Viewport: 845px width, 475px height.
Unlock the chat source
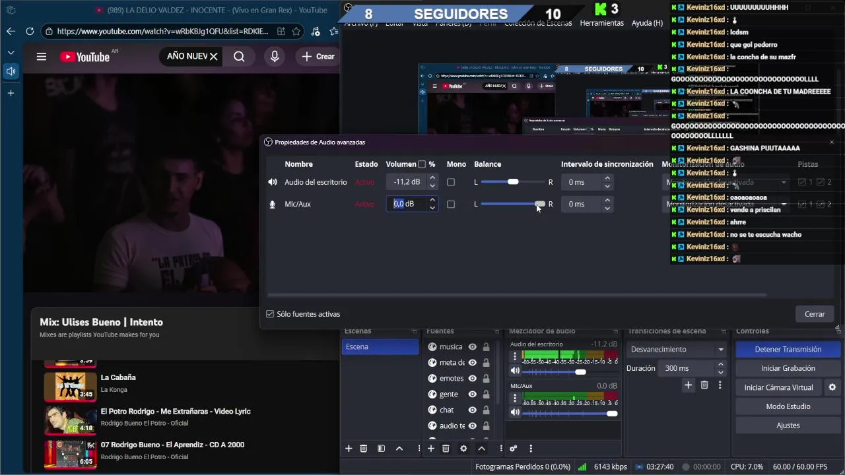pos(486,410)
